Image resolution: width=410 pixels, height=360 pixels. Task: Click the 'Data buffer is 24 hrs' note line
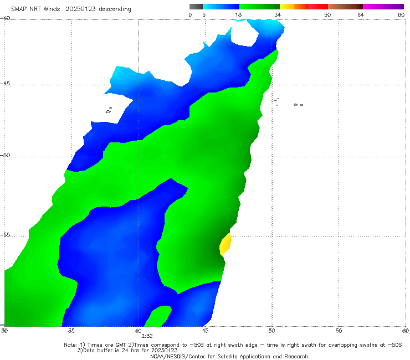click(x=127, y=351)
